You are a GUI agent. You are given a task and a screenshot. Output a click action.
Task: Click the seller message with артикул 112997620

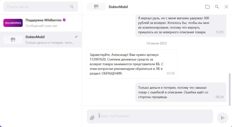pos(132,64)
